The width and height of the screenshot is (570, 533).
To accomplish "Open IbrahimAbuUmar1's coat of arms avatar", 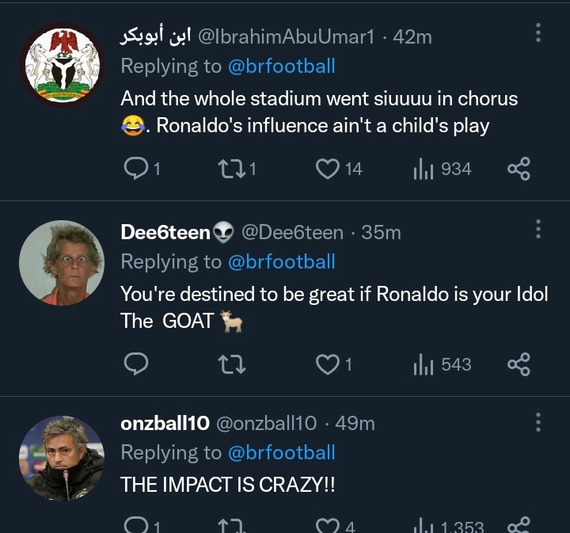I will pyautogui.click(x=62, y=65).
